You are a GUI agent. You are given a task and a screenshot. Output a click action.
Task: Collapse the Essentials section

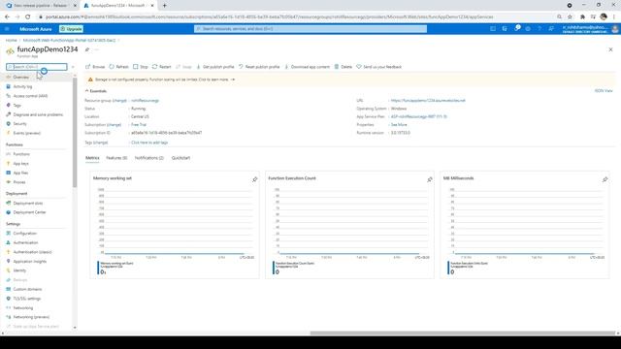coord(96,91)
